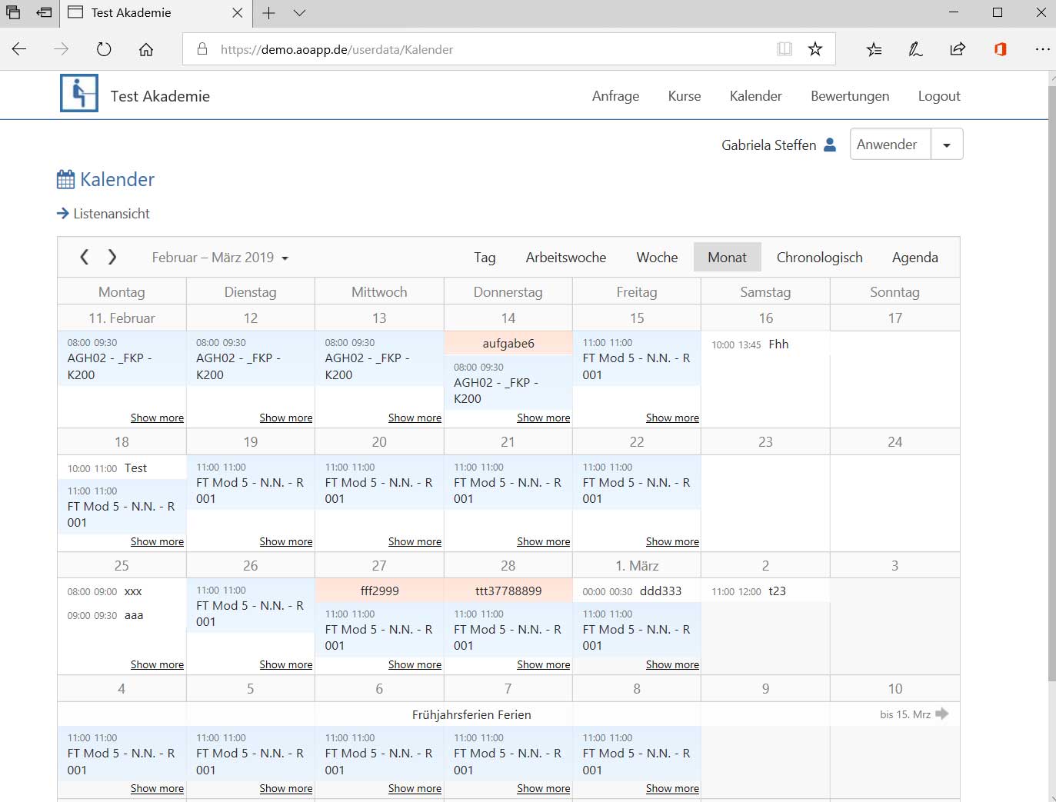Image resolution: width=1056 pixels, height=802 pixels.
Task: Click Show more on day 14
Action: pyautogui.click(x=544, y=418)
